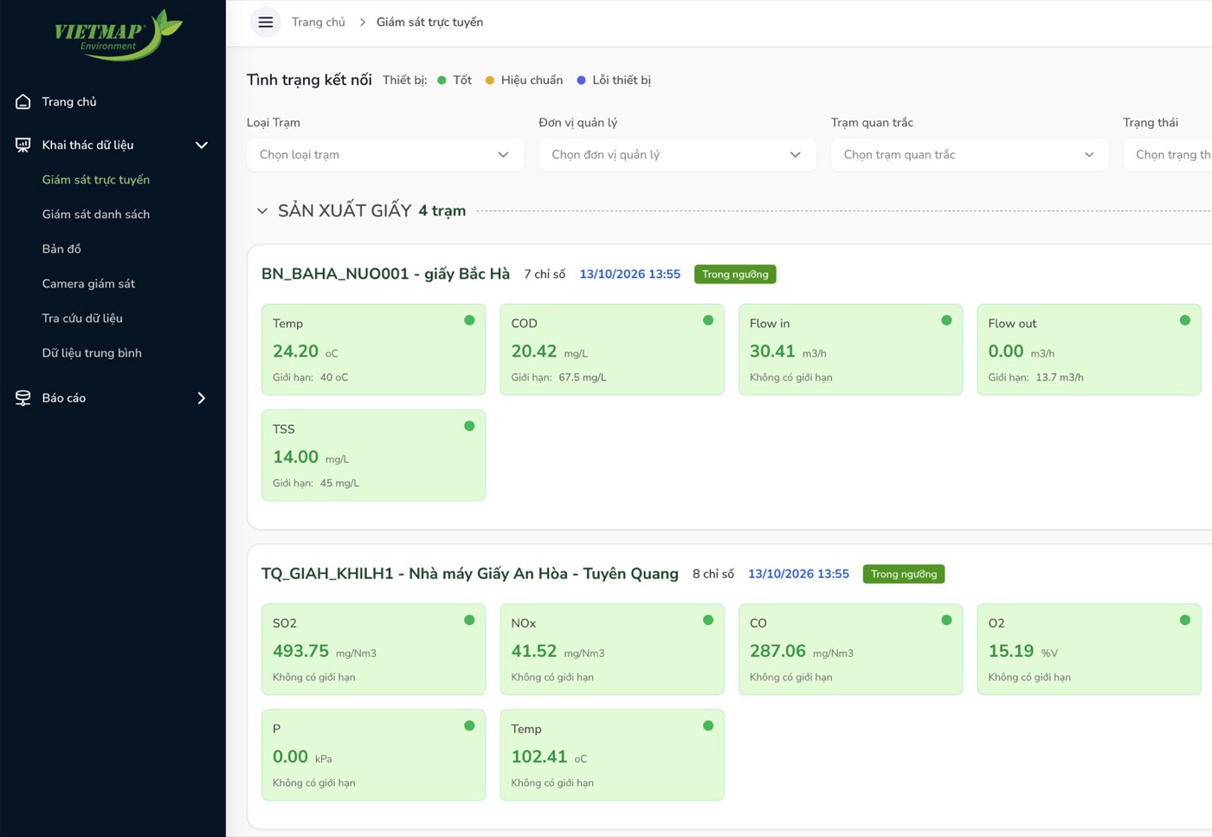
Task: Click the presentation icon beside Khai thác dữ liệu
Action: [x=23, y=145]
